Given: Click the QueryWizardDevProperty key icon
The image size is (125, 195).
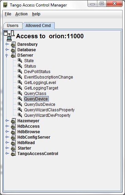Looking at the screenshot, I should pyautogui.click(x=20, y=115).
